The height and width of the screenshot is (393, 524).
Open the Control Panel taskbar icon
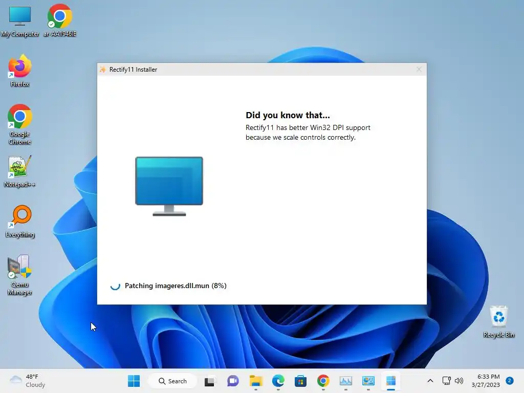pyautogui.click(x=368, y=381)
